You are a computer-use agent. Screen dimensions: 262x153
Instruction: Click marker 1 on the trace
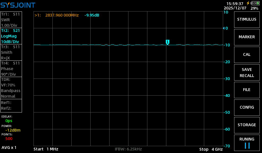pyautogui.click(x=168, y=42)
